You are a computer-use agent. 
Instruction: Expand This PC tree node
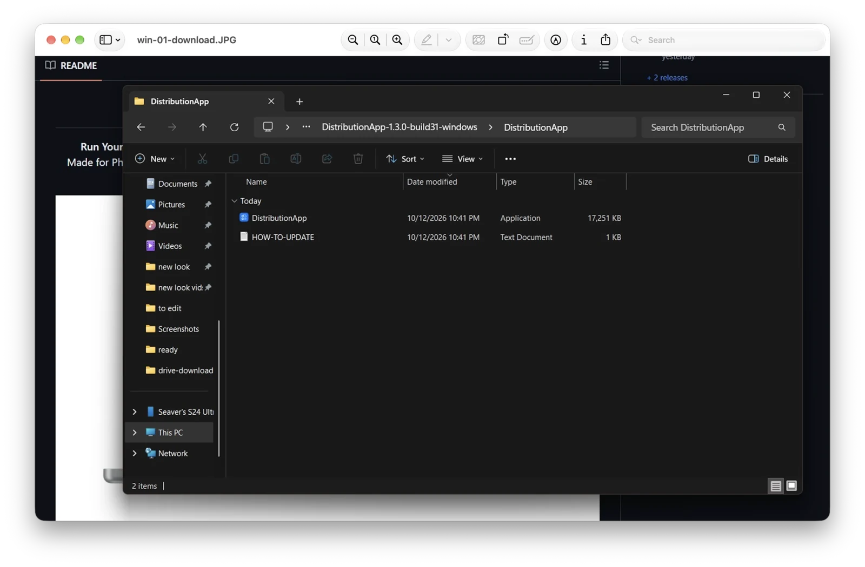tap(135, 433)
